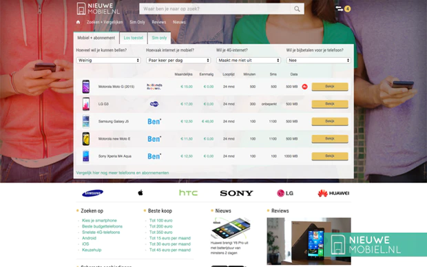Click the 'Looptijd' column header
Image resolution: width=427 pixels, height=267 pixels.
coord(229,74)
